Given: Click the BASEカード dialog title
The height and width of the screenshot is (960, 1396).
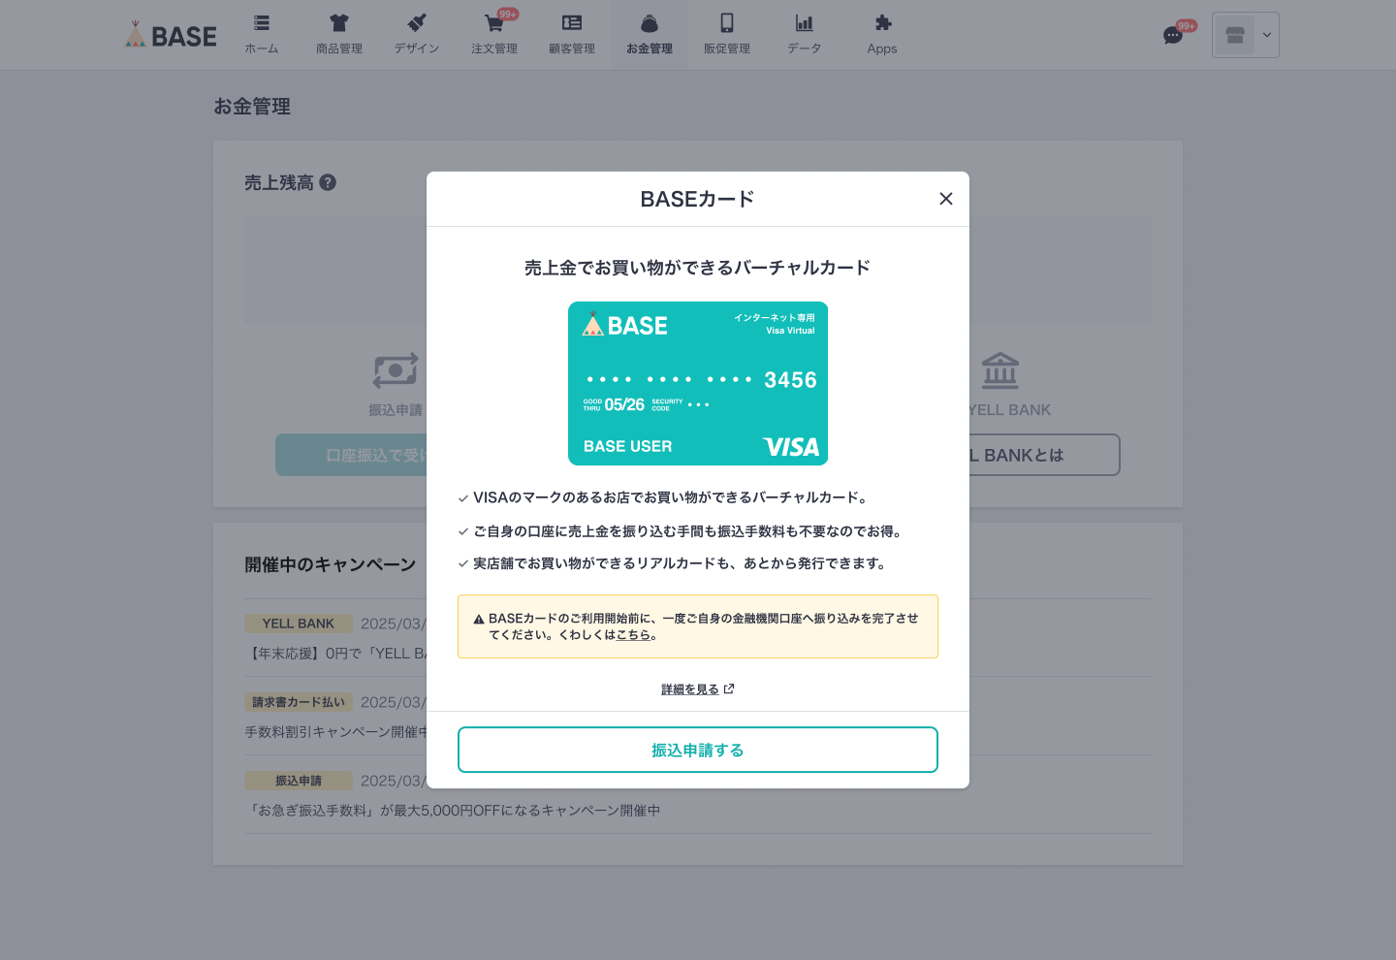Looking at the screenshot, I should [697, 199].
